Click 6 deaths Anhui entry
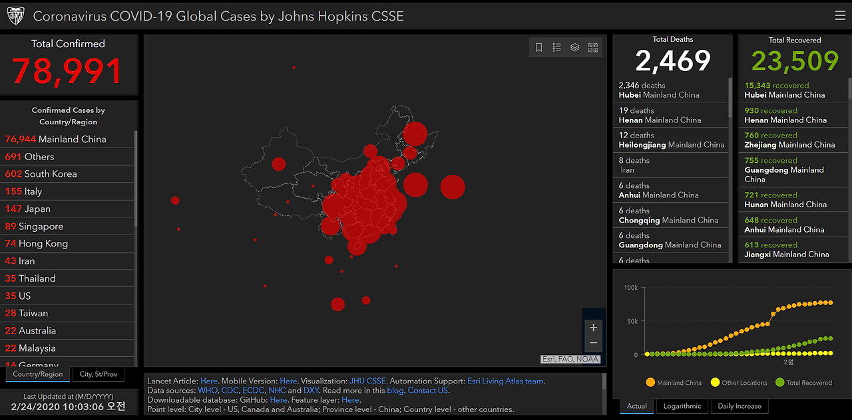 click(671, 190)
